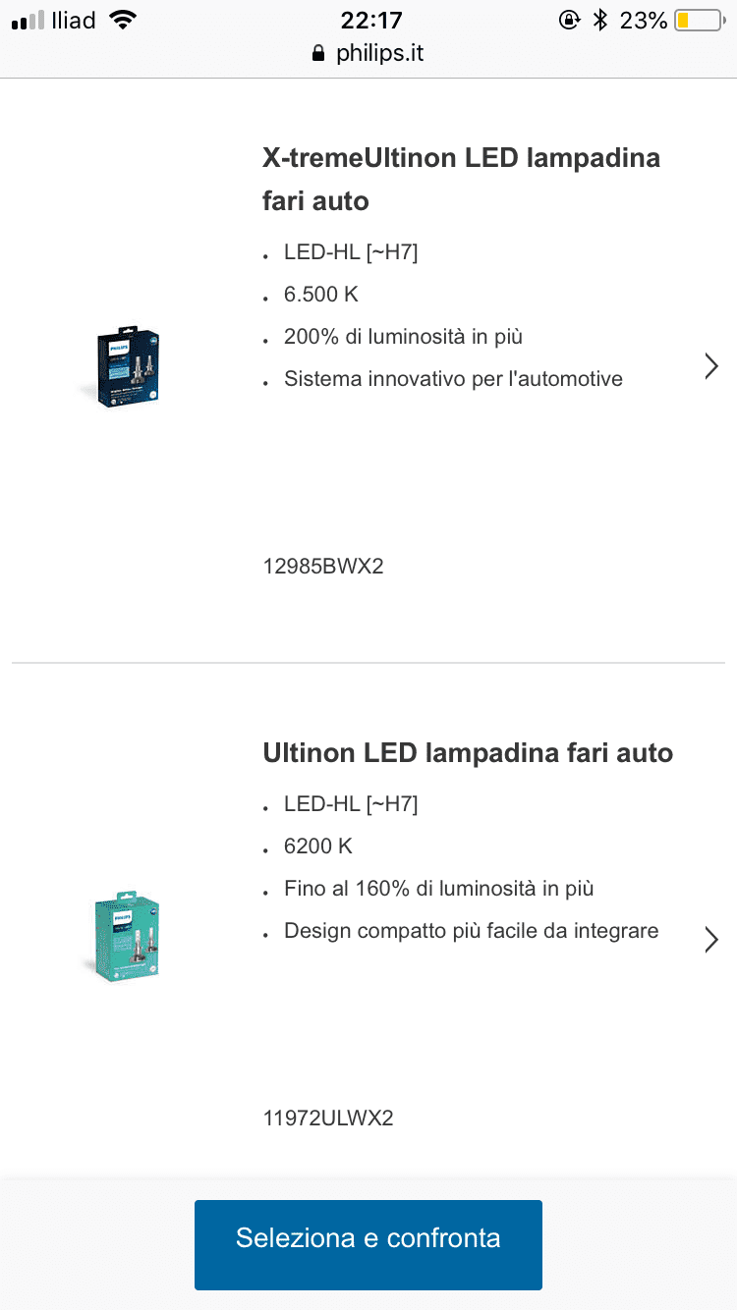737x1310 pixels.
Task: Open Ultinon LED lampadina fari auto title
Action: [468, 753]
